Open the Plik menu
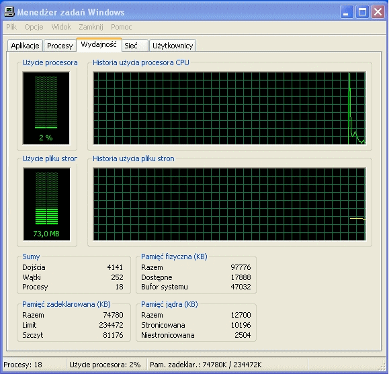Viewport: 389px width, 374px height. 11,27
